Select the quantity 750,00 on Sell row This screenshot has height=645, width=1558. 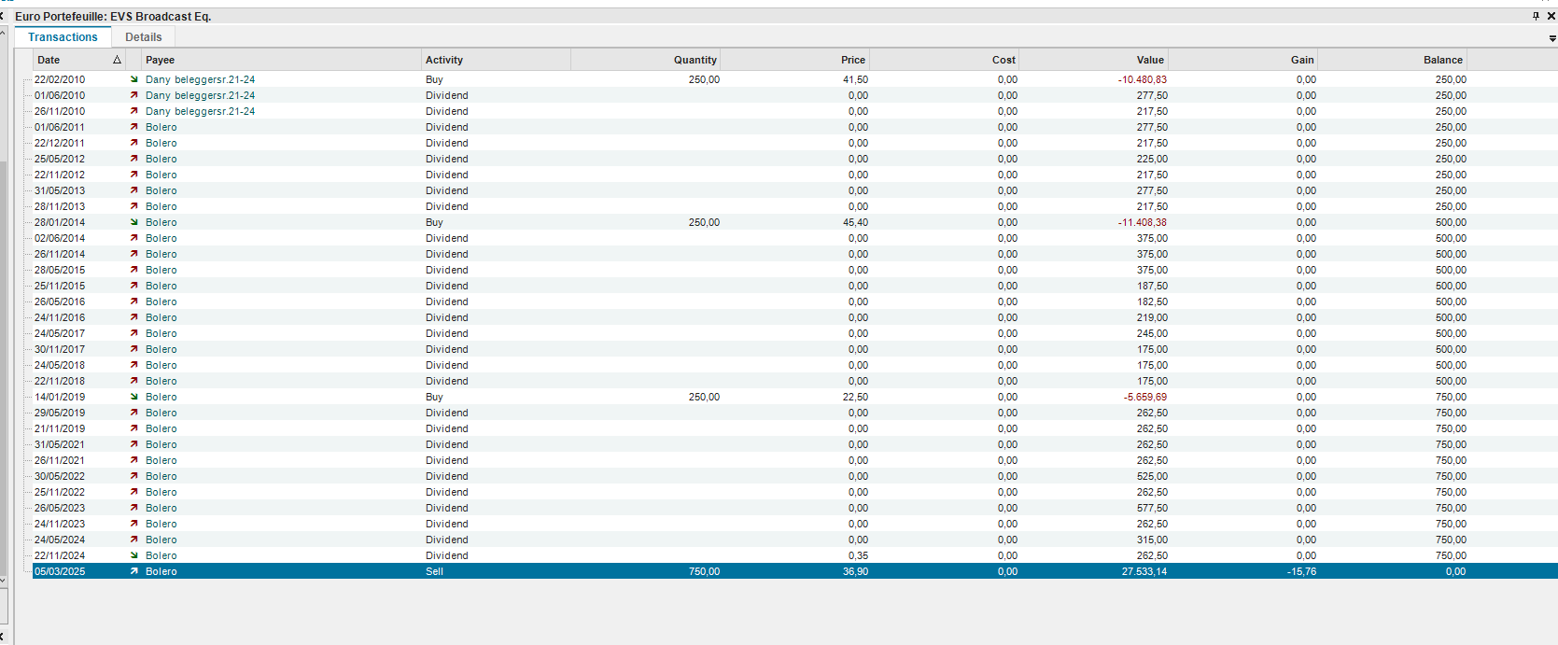coord(704,571)
